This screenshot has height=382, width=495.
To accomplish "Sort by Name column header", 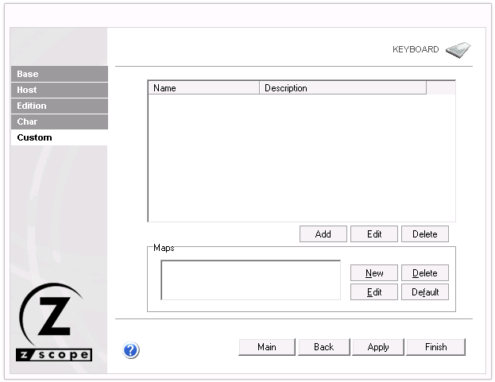I will tap(203, 88).
